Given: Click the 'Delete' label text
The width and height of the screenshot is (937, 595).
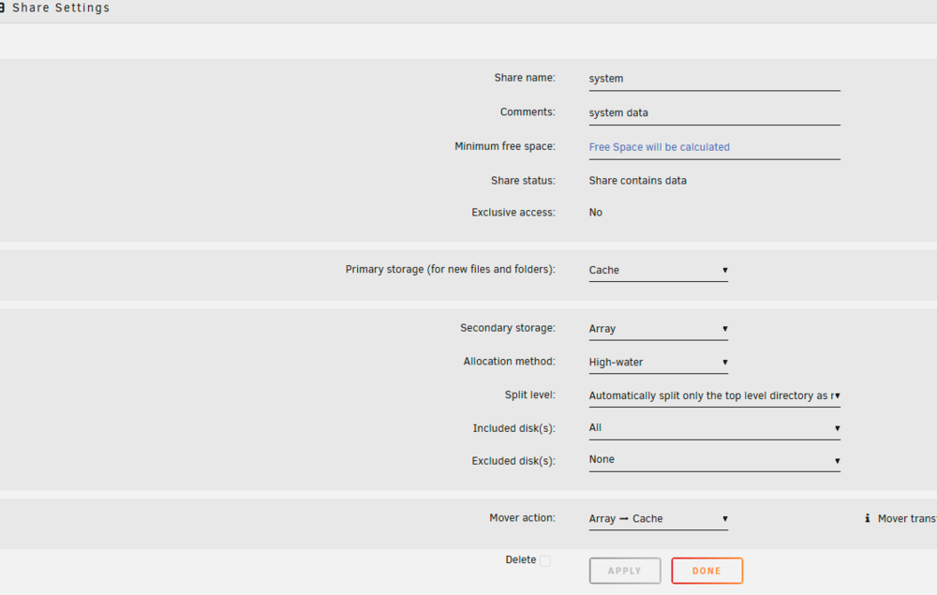Looking at the screenshot, I should point(520,559).
